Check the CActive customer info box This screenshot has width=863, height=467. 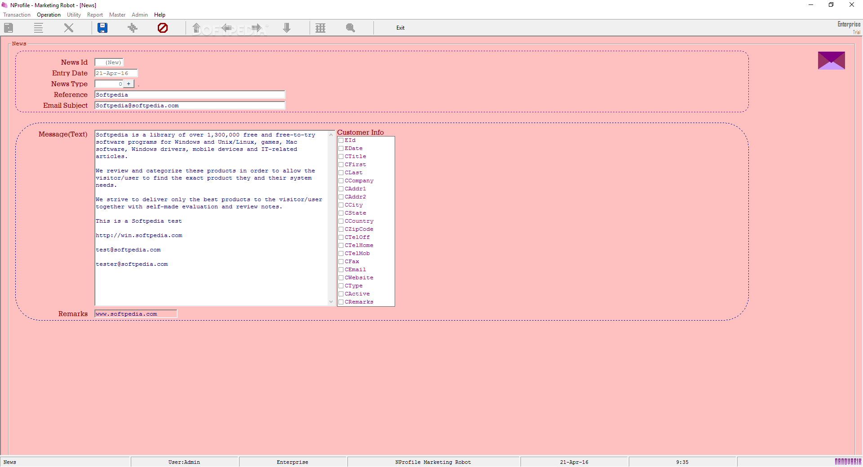pos(341,294)
